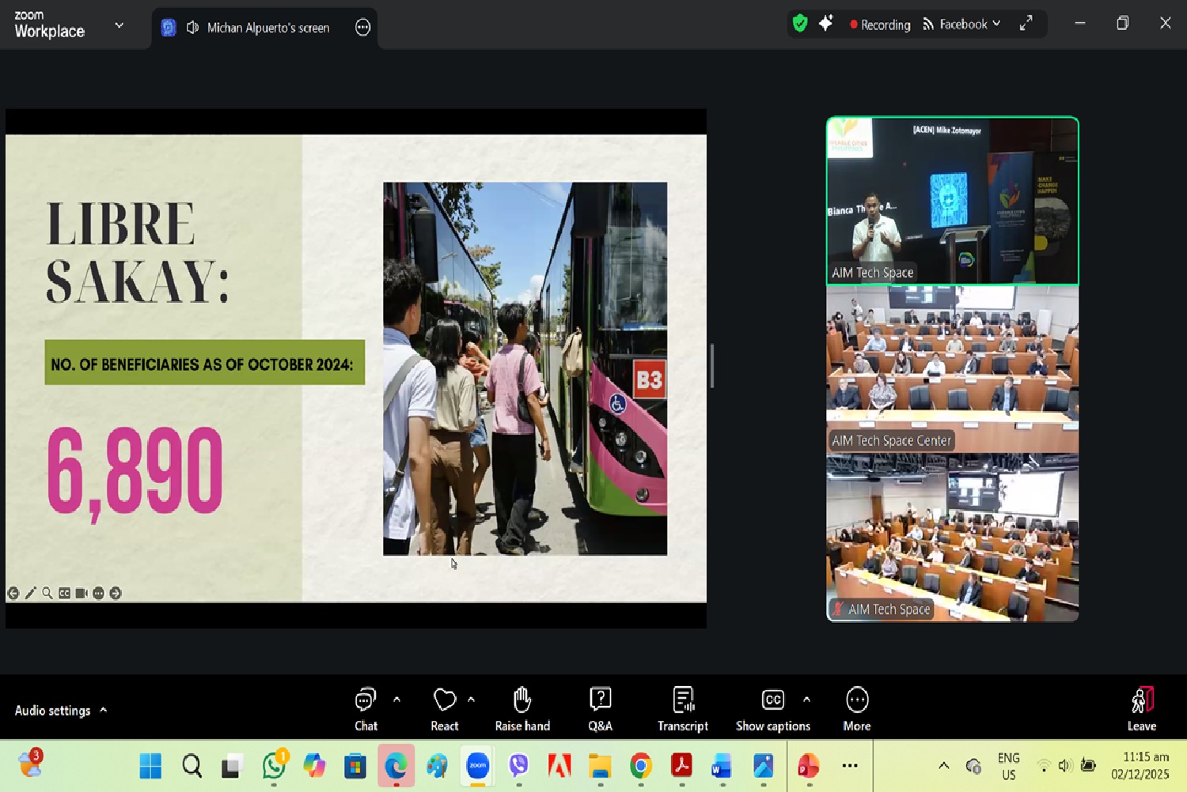Open the AI Companion sparkle icon

825,24
